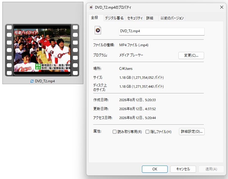Click the location value C:¥Users

pos(126,69)
